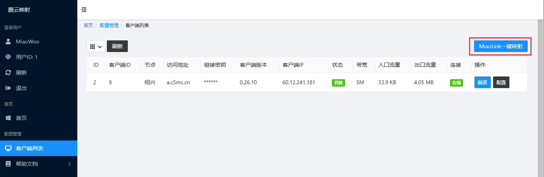Image resolution: width=544 pixels, height=177 pixels.
Task: Expand the 帮助文档 submenu chevron
Action: point(70,164)
